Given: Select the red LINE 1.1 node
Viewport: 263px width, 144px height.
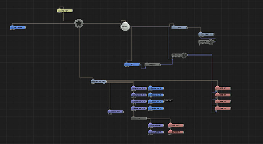Looking at the screenshot, I should tap(223, 108).
